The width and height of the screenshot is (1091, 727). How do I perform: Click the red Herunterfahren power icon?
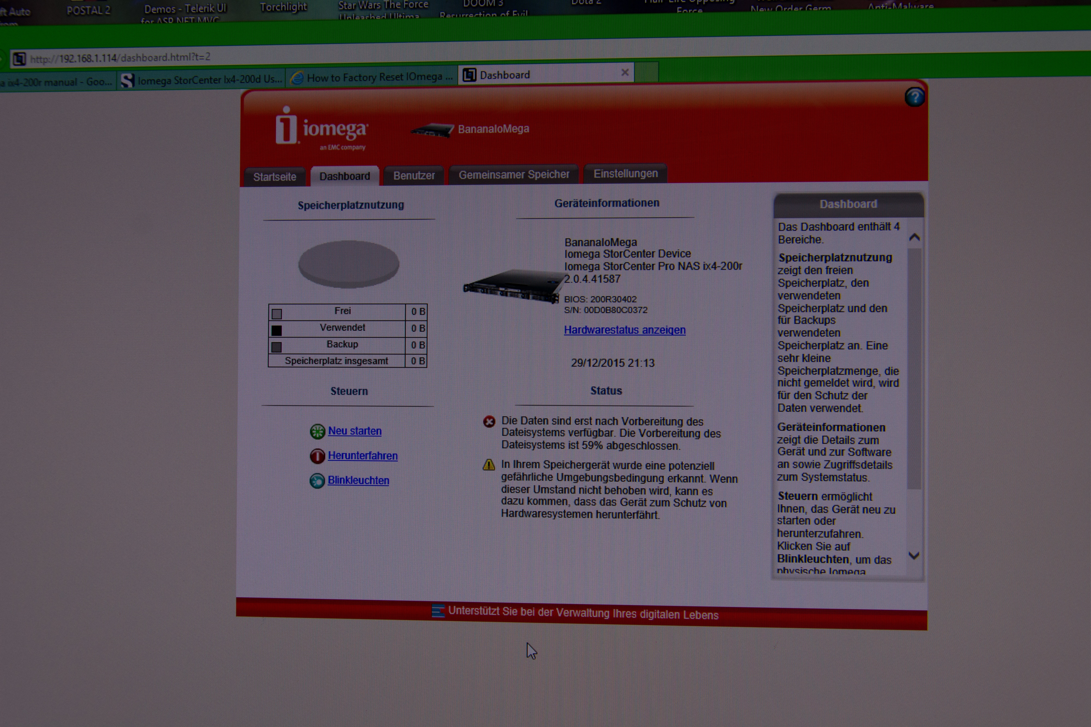[317, 456]
